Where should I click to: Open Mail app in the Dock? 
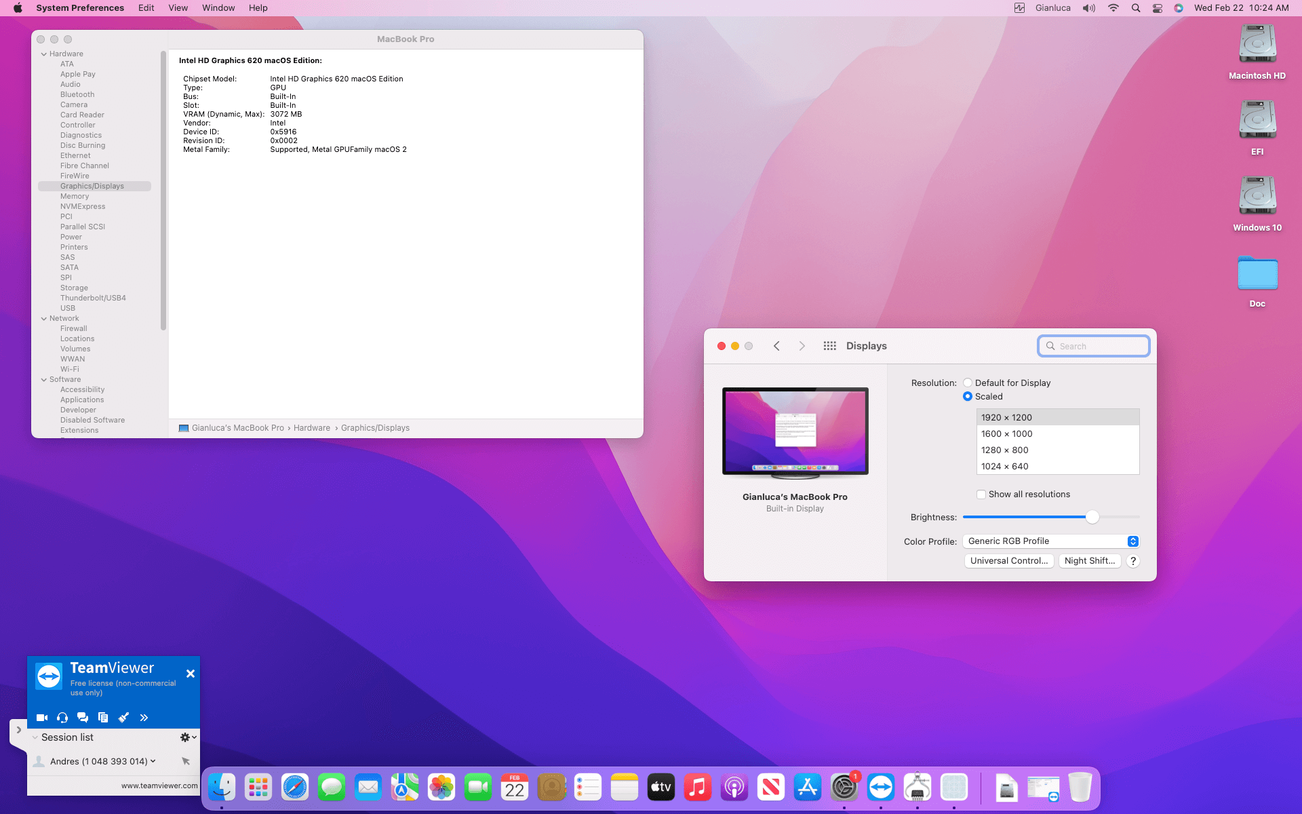(368, 788)
